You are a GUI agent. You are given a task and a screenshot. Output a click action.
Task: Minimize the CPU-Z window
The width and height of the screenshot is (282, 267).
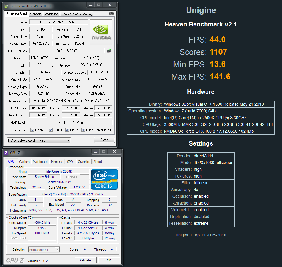96,152
